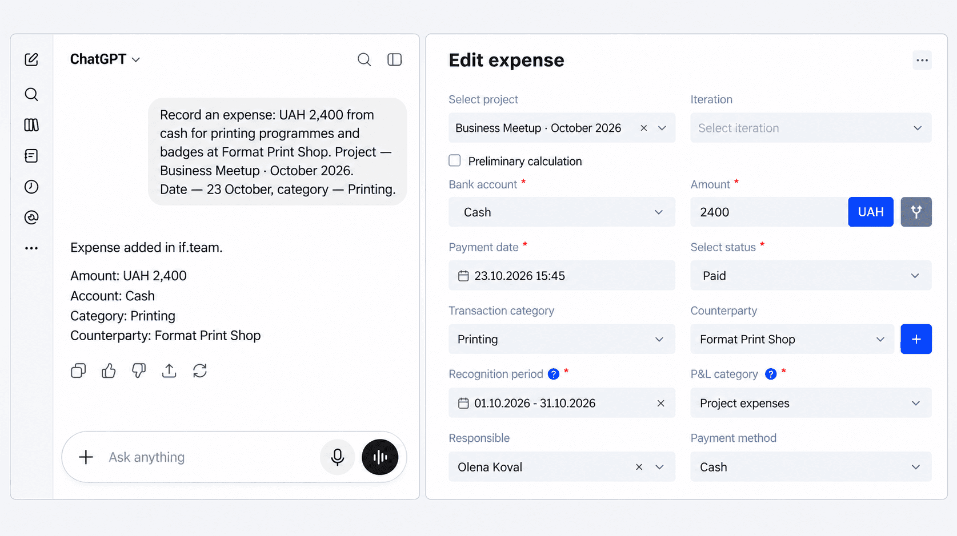957x536 pixels.
Task: Expand the Responsible dropdown for Olena Koval
Action: tap(660, 467)
